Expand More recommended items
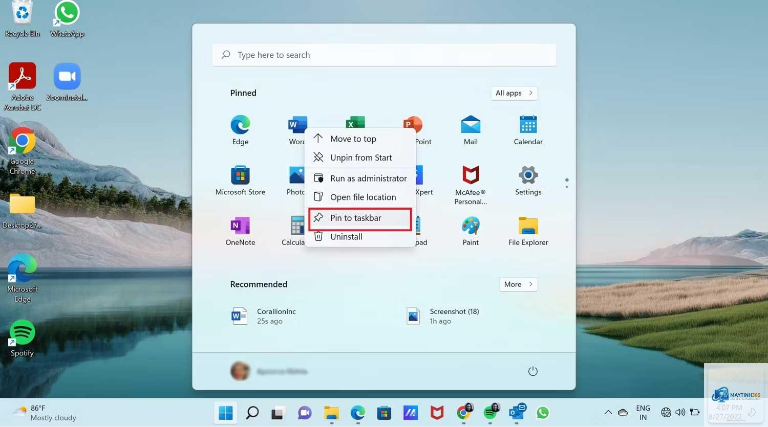This screenshot has height=427, width=768. tap(518, 284)
